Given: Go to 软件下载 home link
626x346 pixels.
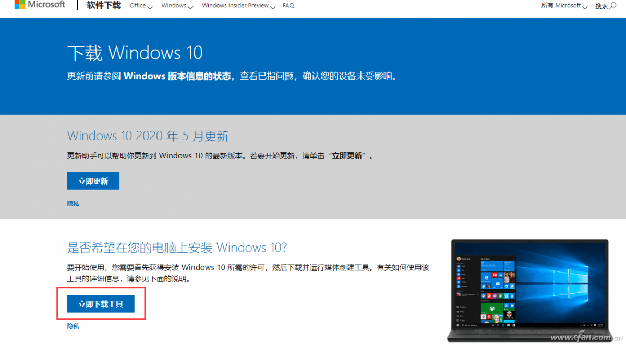Looking at the screenshot, I should pyautogui.click(x=103, y=6).
